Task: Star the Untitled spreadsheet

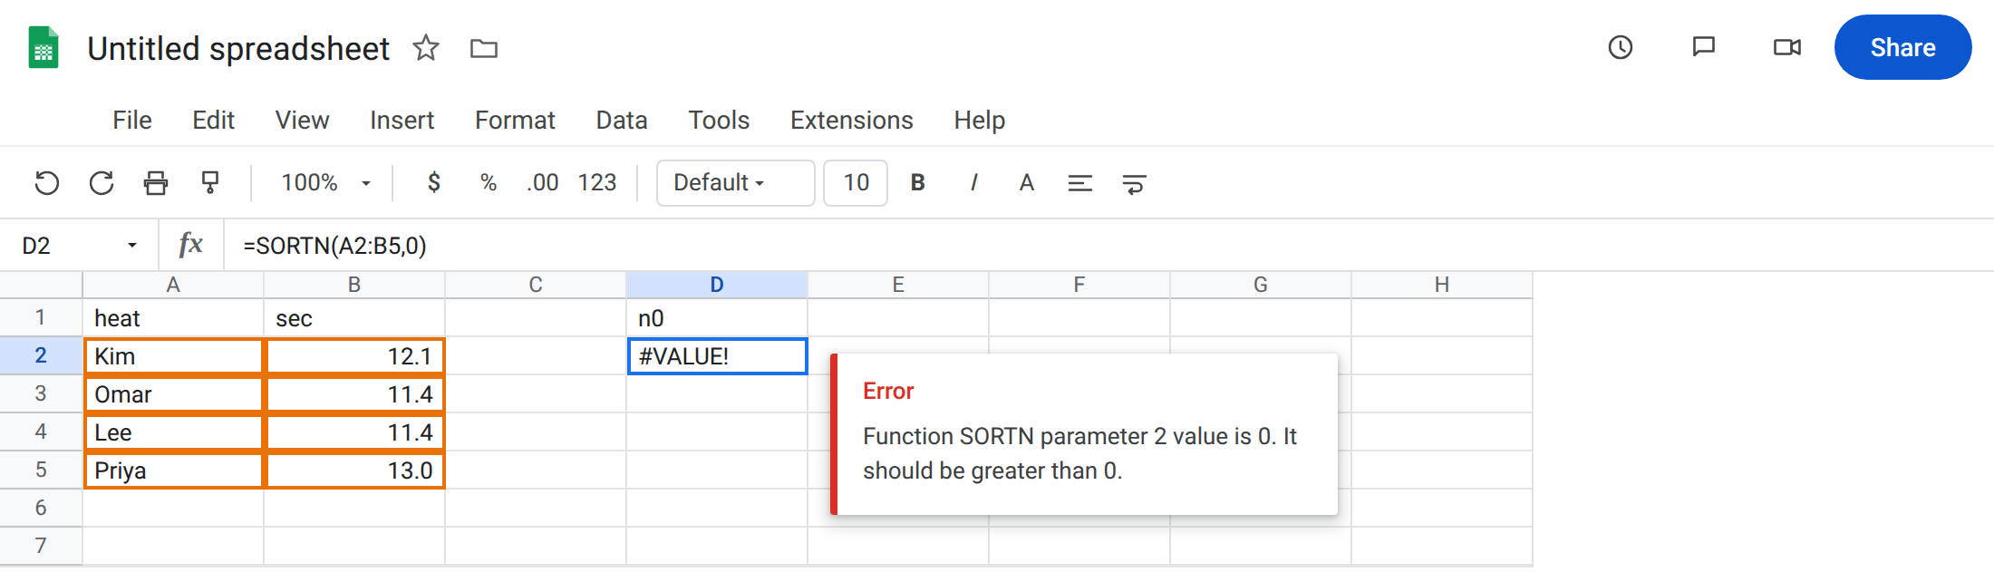Action: [x=426, y=47]
